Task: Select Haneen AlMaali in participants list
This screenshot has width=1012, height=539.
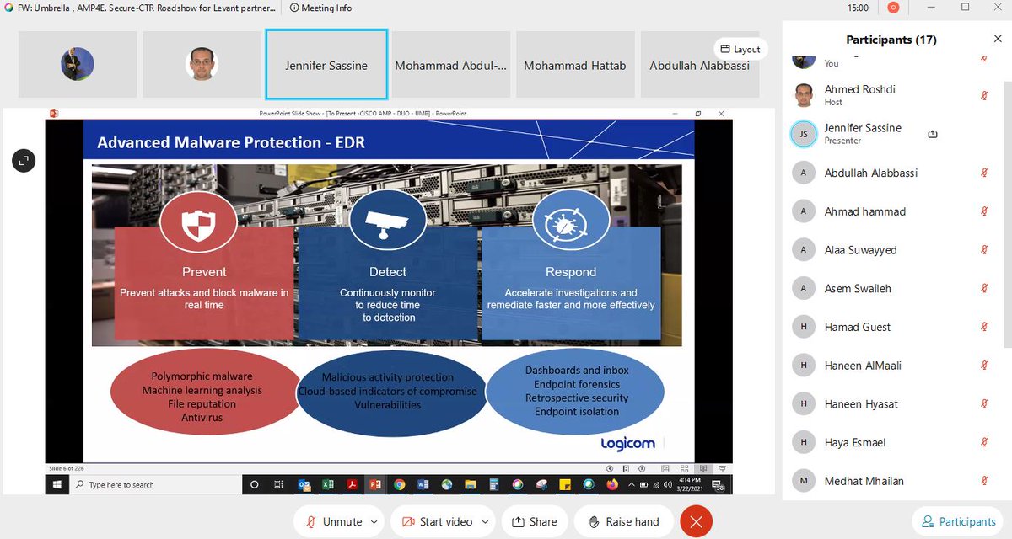Action: pyautogui.click(x=892, y=366)
